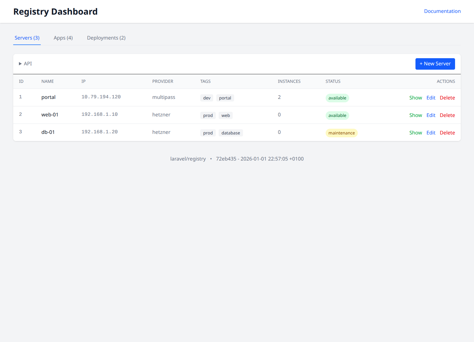Show details for the portal server
The width and height of the screenshot is (474, 342).
pyautogui.click(x=415, y=98)
